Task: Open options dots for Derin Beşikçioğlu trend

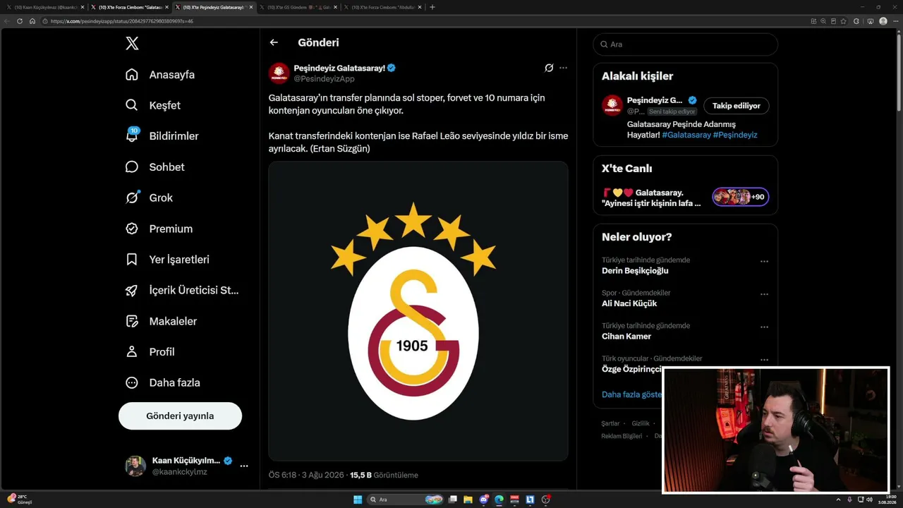Action: coord(764,261)
